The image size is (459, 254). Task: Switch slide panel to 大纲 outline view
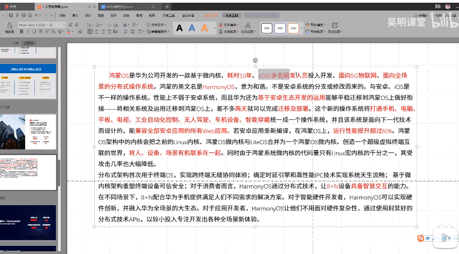[15, 43]
